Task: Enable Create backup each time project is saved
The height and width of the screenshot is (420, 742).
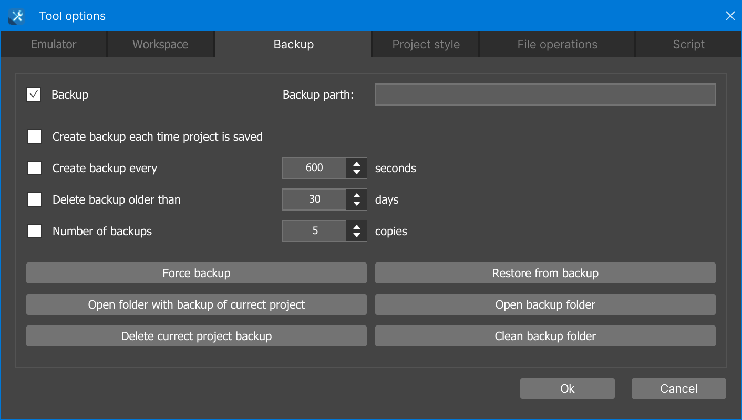Action: click(35, 137)
